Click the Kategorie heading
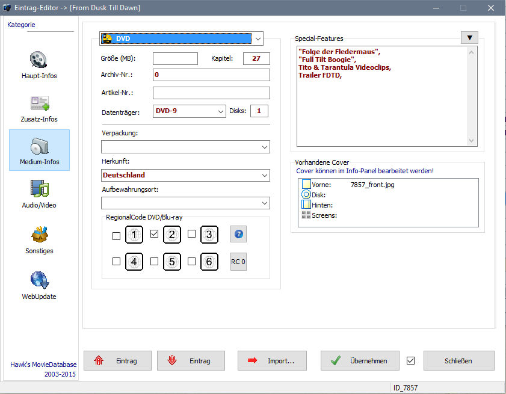Image resolution: width=506 pixels, height=394 pixels. [x=21, y=25]
